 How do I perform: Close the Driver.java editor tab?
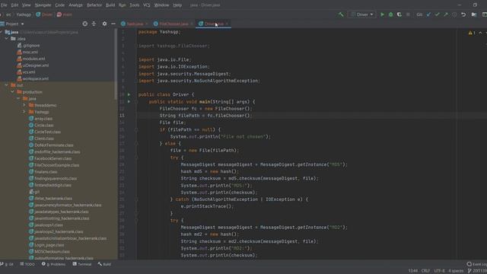tap(227, 24)
